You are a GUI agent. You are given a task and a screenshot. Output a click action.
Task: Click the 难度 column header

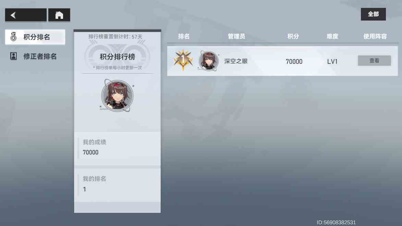coord(332,36)
